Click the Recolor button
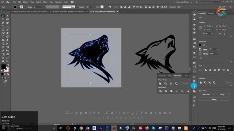234x131 pixels. click(214, 99)
